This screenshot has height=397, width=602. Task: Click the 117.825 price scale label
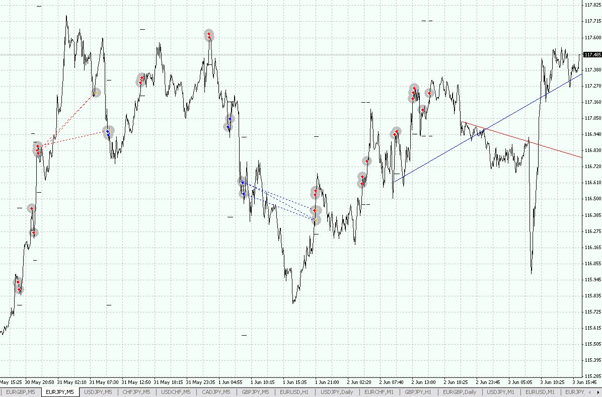[593, 5]
